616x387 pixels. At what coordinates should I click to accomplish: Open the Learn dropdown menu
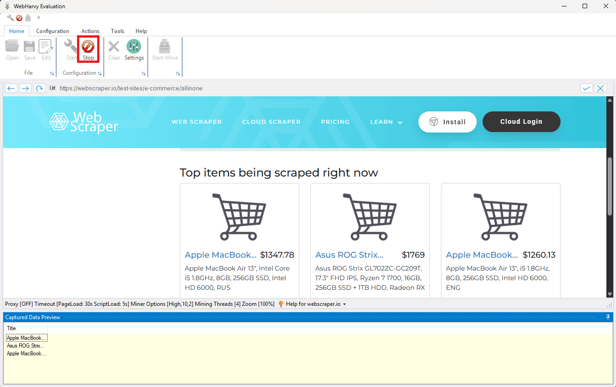point(386,122)
